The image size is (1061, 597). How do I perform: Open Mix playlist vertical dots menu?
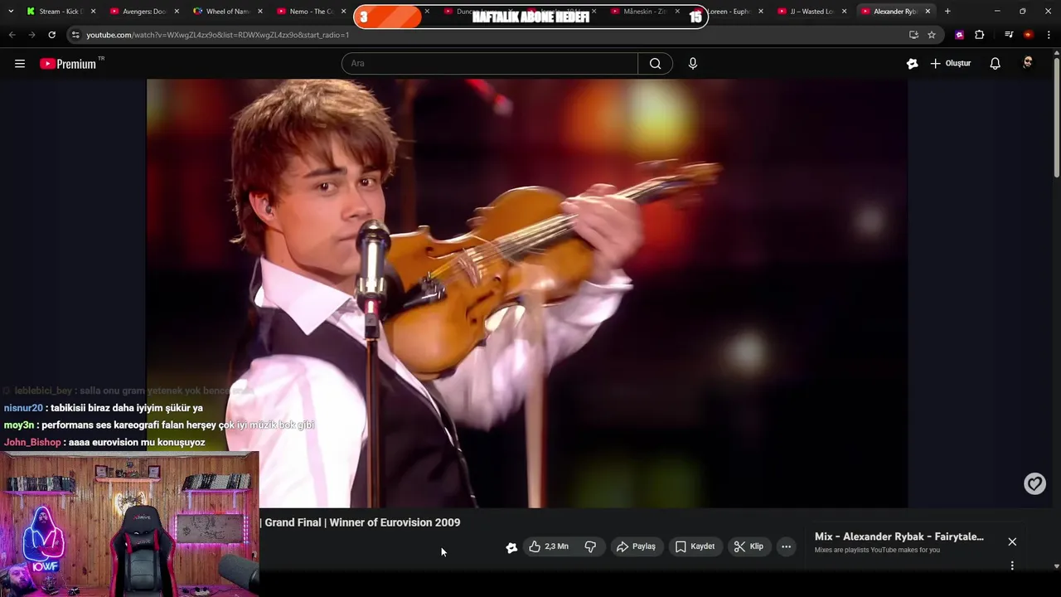pyautogui.click(x=1012, y=565)
